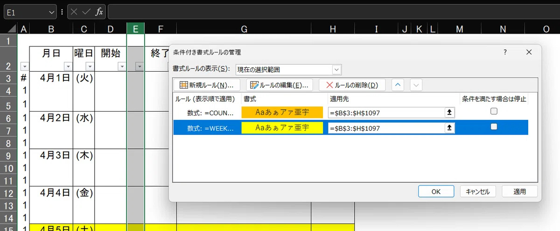Check stop-if-true box for COUN rule
The image size is (560, 231).
494,111
